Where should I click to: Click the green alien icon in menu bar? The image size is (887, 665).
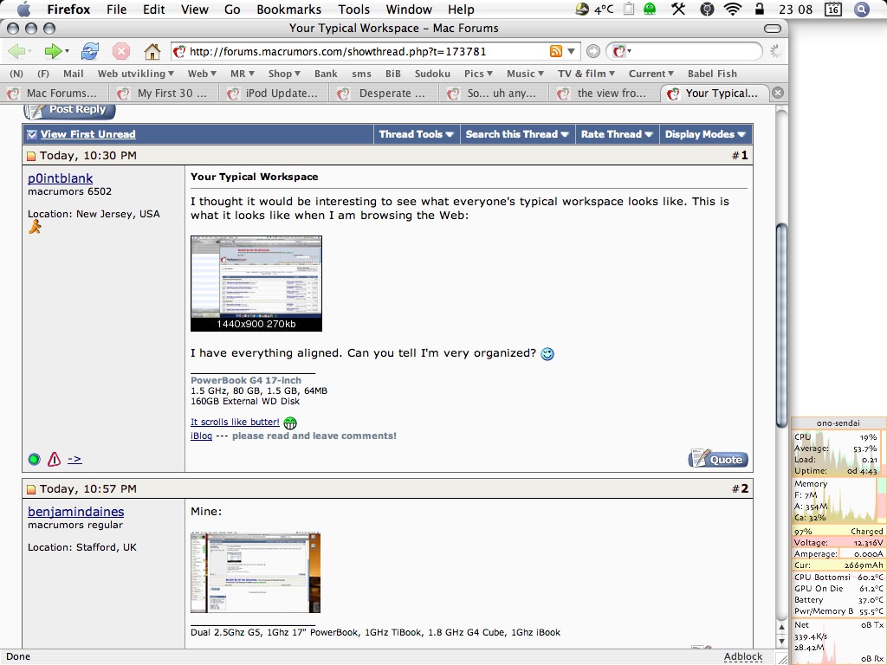point(650,9)
